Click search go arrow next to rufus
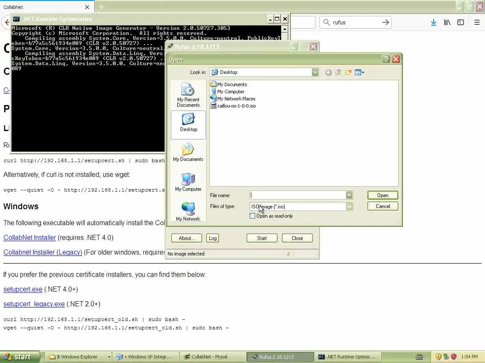 (x=385, y=22)
